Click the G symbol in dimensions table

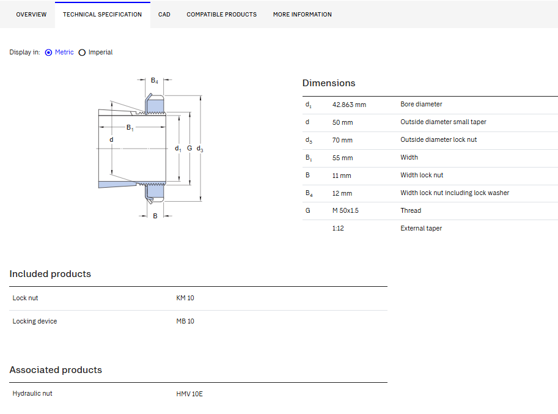(307, 210)
